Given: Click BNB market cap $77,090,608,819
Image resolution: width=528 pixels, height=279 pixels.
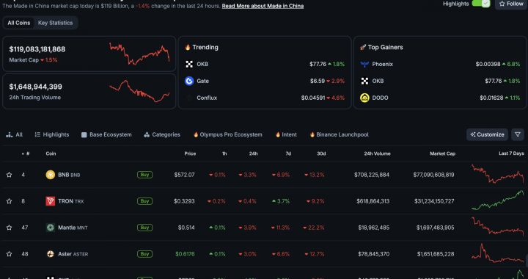Looking at the screenshot, I should (433, 175).
